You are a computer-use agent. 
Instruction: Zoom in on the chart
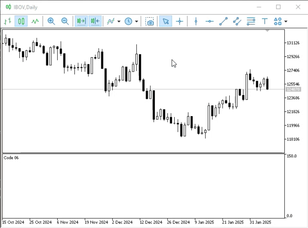[x=51, y=21]
